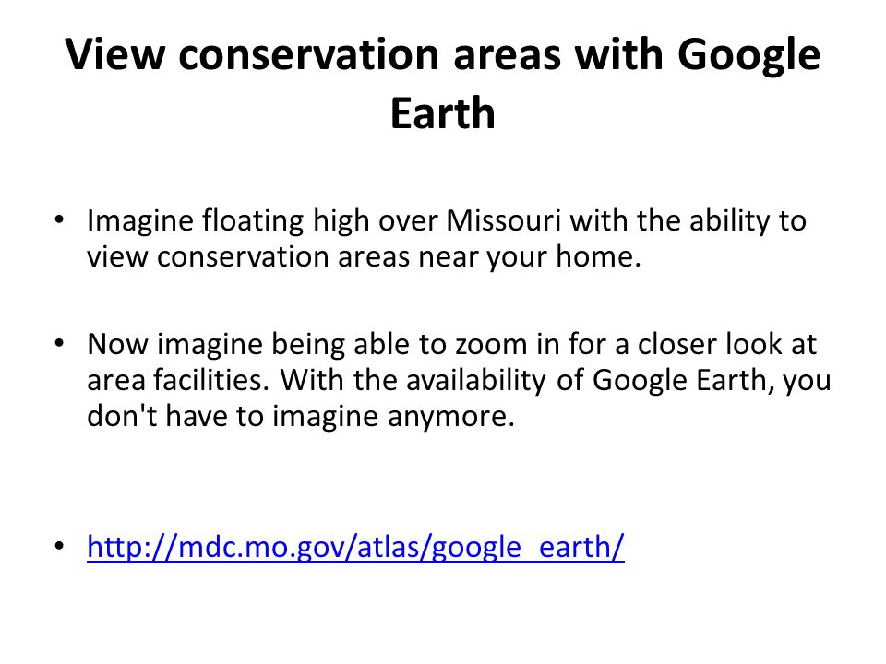Click the word "anymore." ending the second bullet
The width and height of the screenshot is (886, 664).
click(x=451, y=417)
